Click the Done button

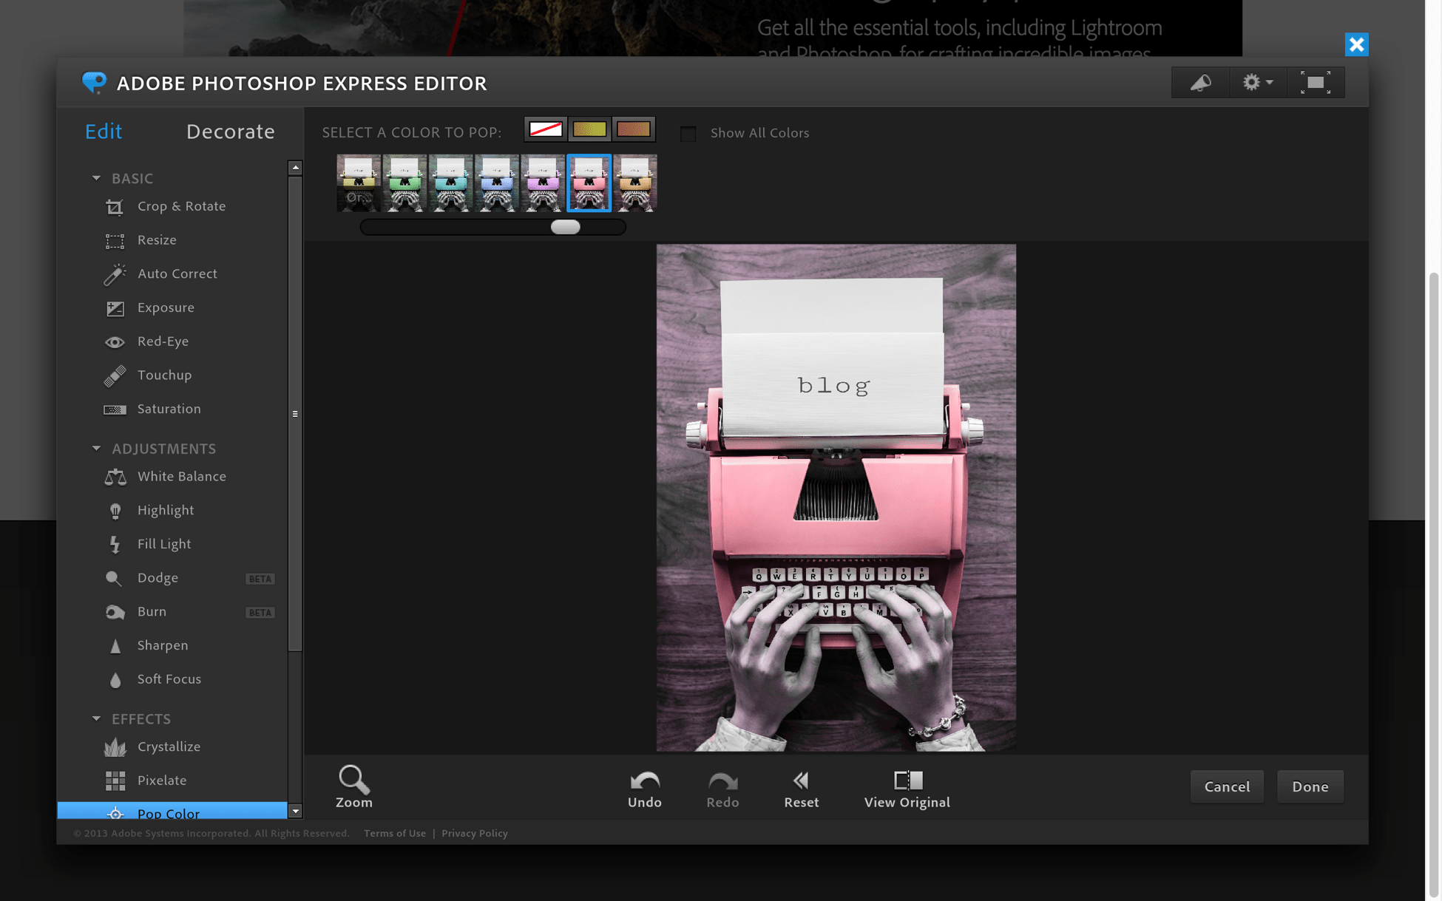1309,786
